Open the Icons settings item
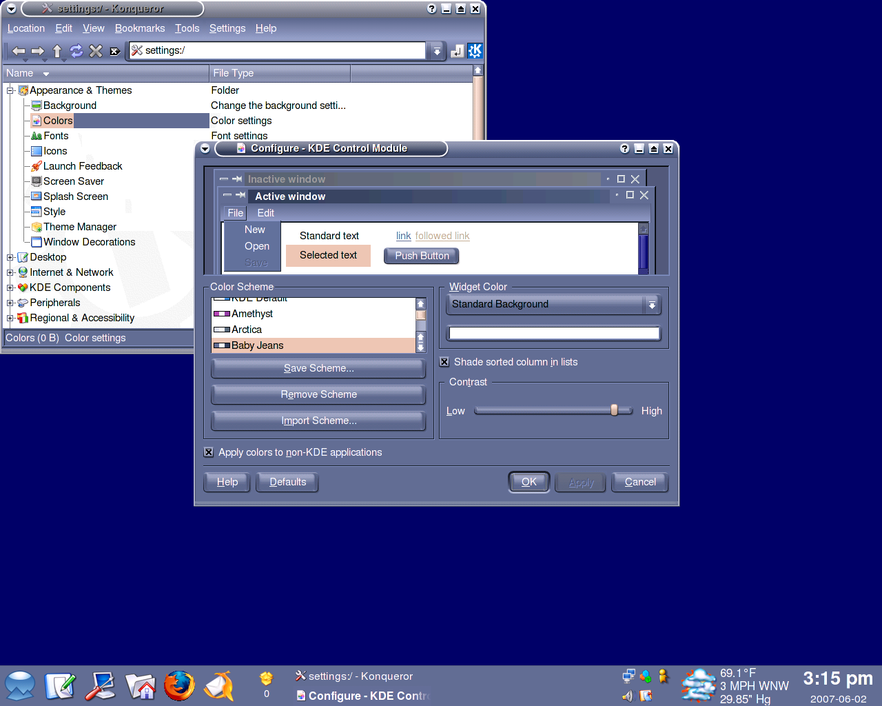Viewport: 882px width, 706px height. 55,151
